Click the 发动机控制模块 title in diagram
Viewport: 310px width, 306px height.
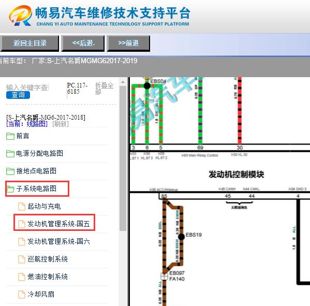click(x=237, y=174)
